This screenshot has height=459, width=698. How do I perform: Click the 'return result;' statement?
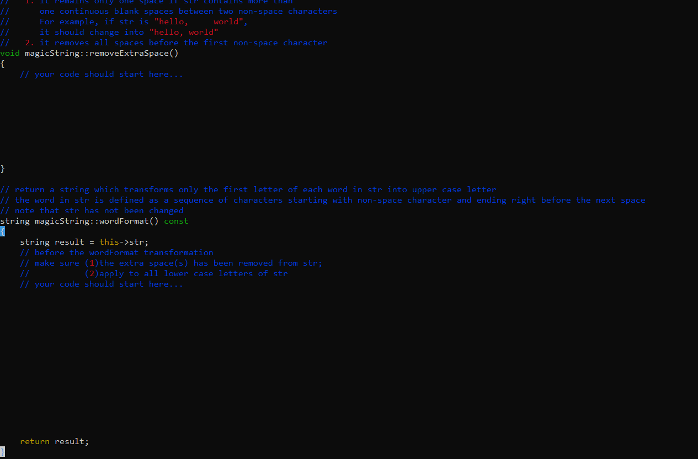(55, 441)
